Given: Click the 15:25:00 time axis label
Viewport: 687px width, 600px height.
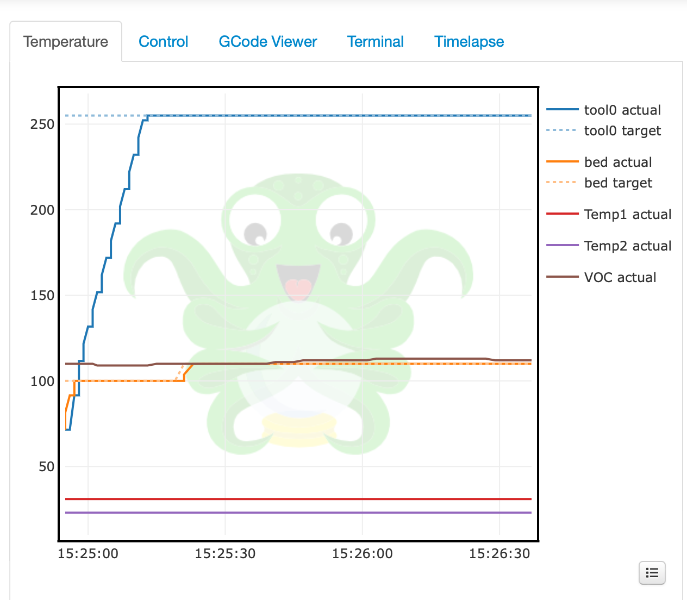Looking at the screenshot, I should tap(88, 554).
